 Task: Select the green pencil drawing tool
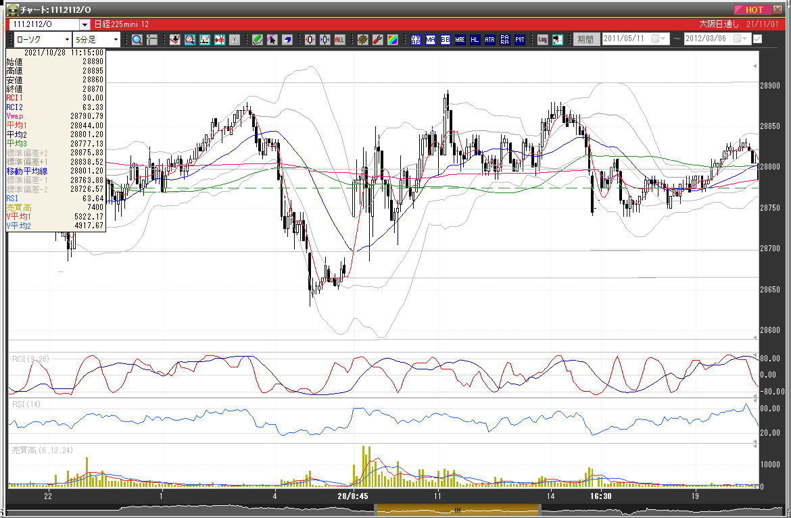[x=258, y=39]
